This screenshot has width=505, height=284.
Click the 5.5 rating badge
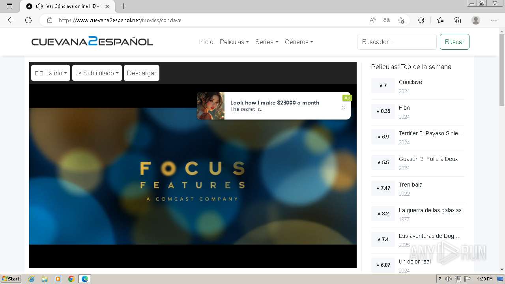tap(383, 163)
